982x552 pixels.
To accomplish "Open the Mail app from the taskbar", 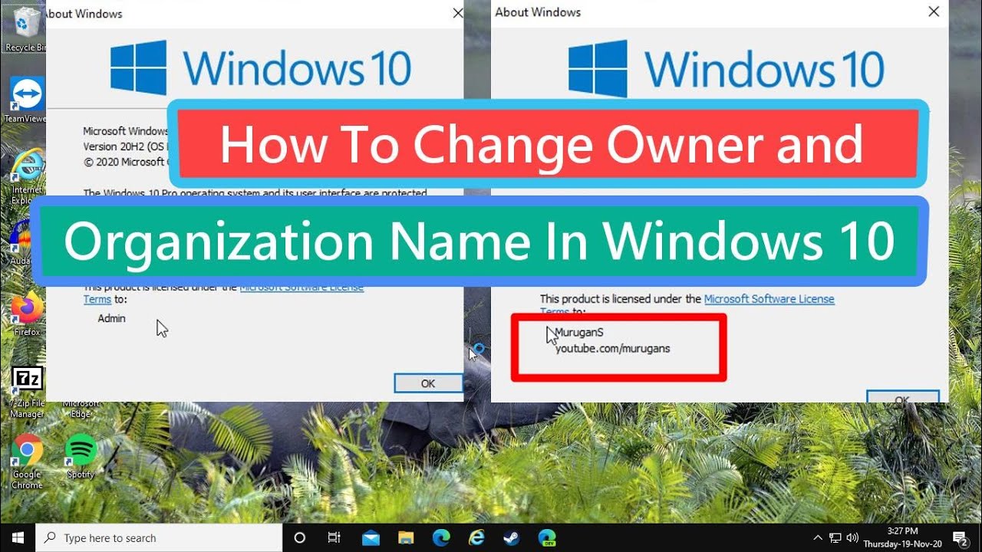I will pos(371,538).
